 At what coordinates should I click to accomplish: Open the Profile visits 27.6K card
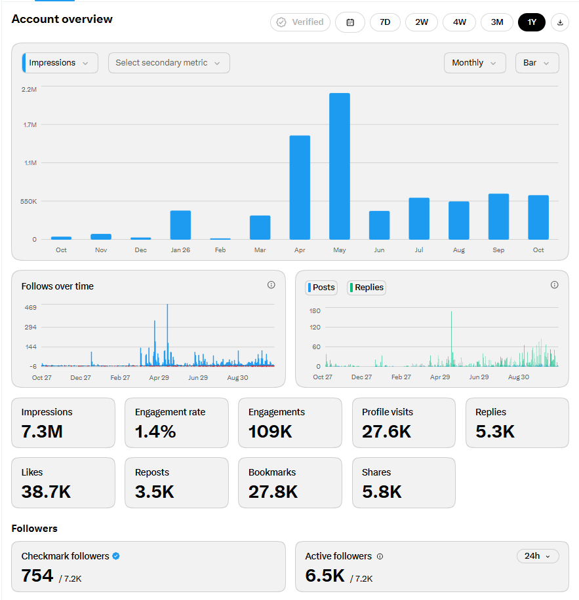404,423
